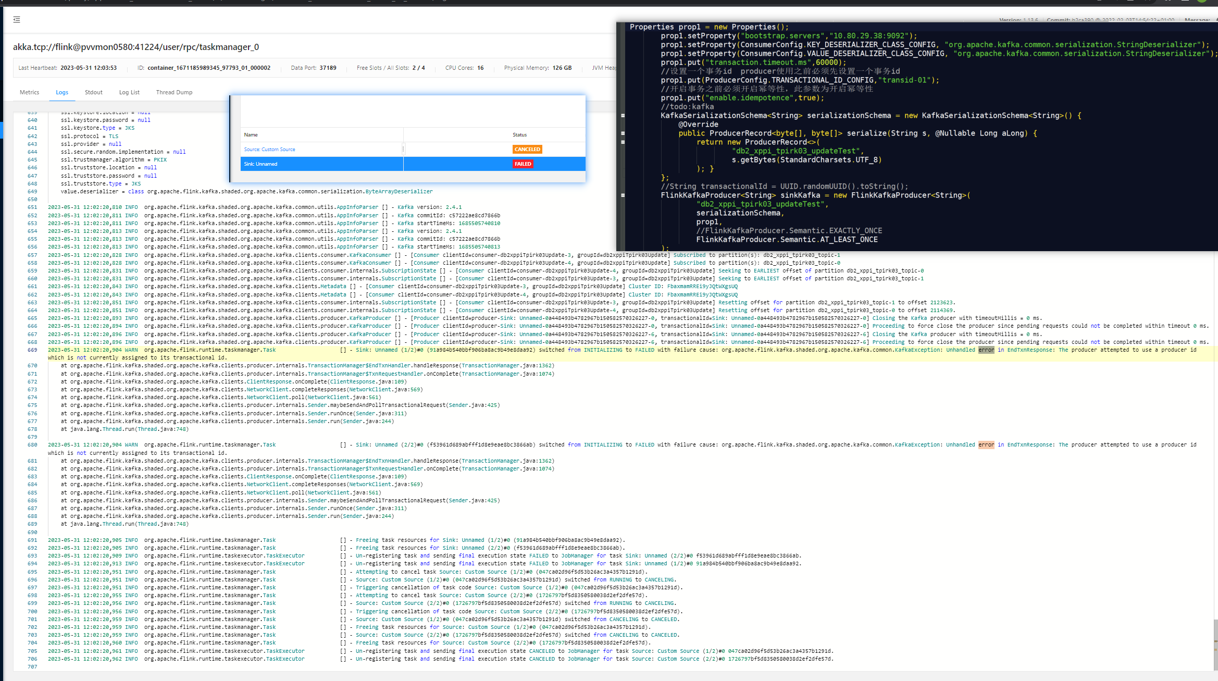1218x681 pixels.
Task: Click the Last Heartbeat timestamp value
Action: point(89,68)
